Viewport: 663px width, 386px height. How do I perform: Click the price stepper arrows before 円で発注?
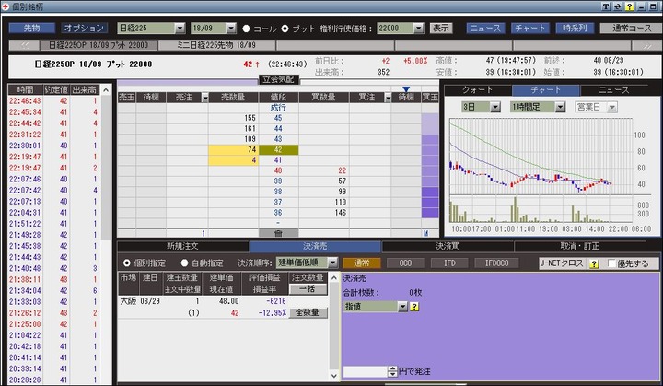pyautogui.click(x=393, y=371)
